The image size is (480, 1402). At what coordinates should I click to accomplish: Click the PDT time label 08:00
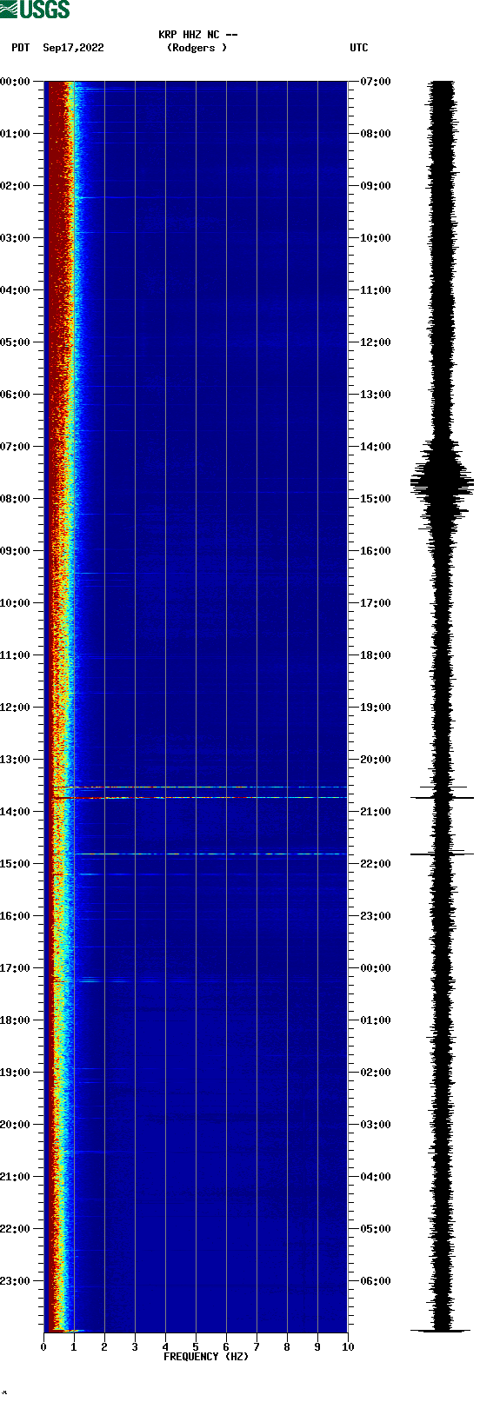tap(15, 499)
